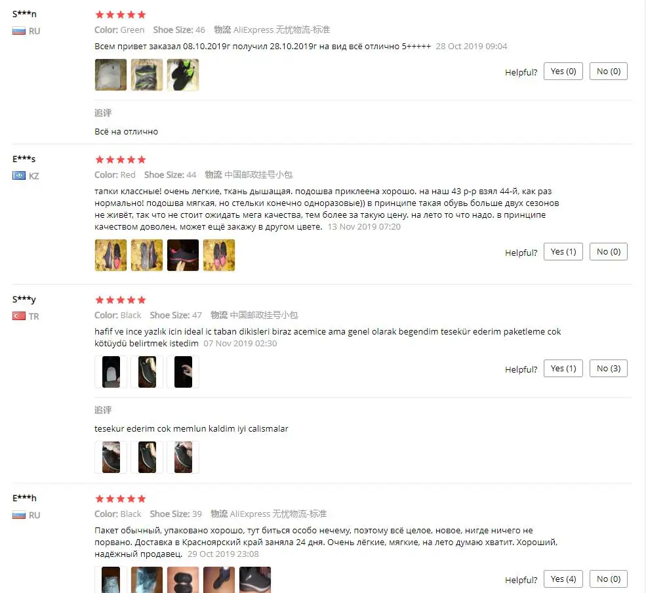Mark S***n's review helpful with Yes (0)
Viewport: 646px width, 593px height.
(563, 72)
